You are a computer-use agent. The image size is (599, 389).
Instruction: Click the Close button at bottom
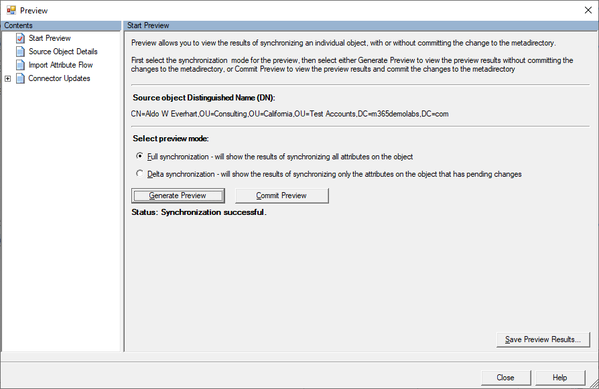(x=505, y=378)
